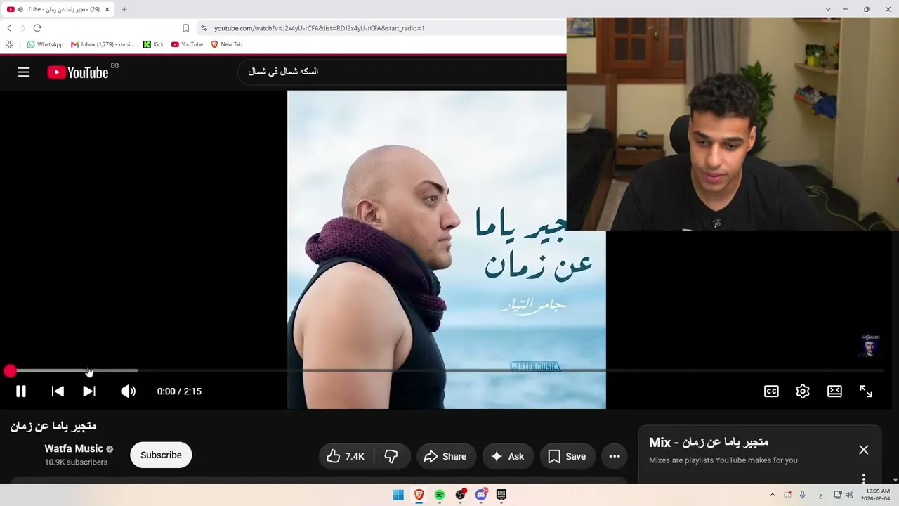Switch to theater mode

coord(834,391)
